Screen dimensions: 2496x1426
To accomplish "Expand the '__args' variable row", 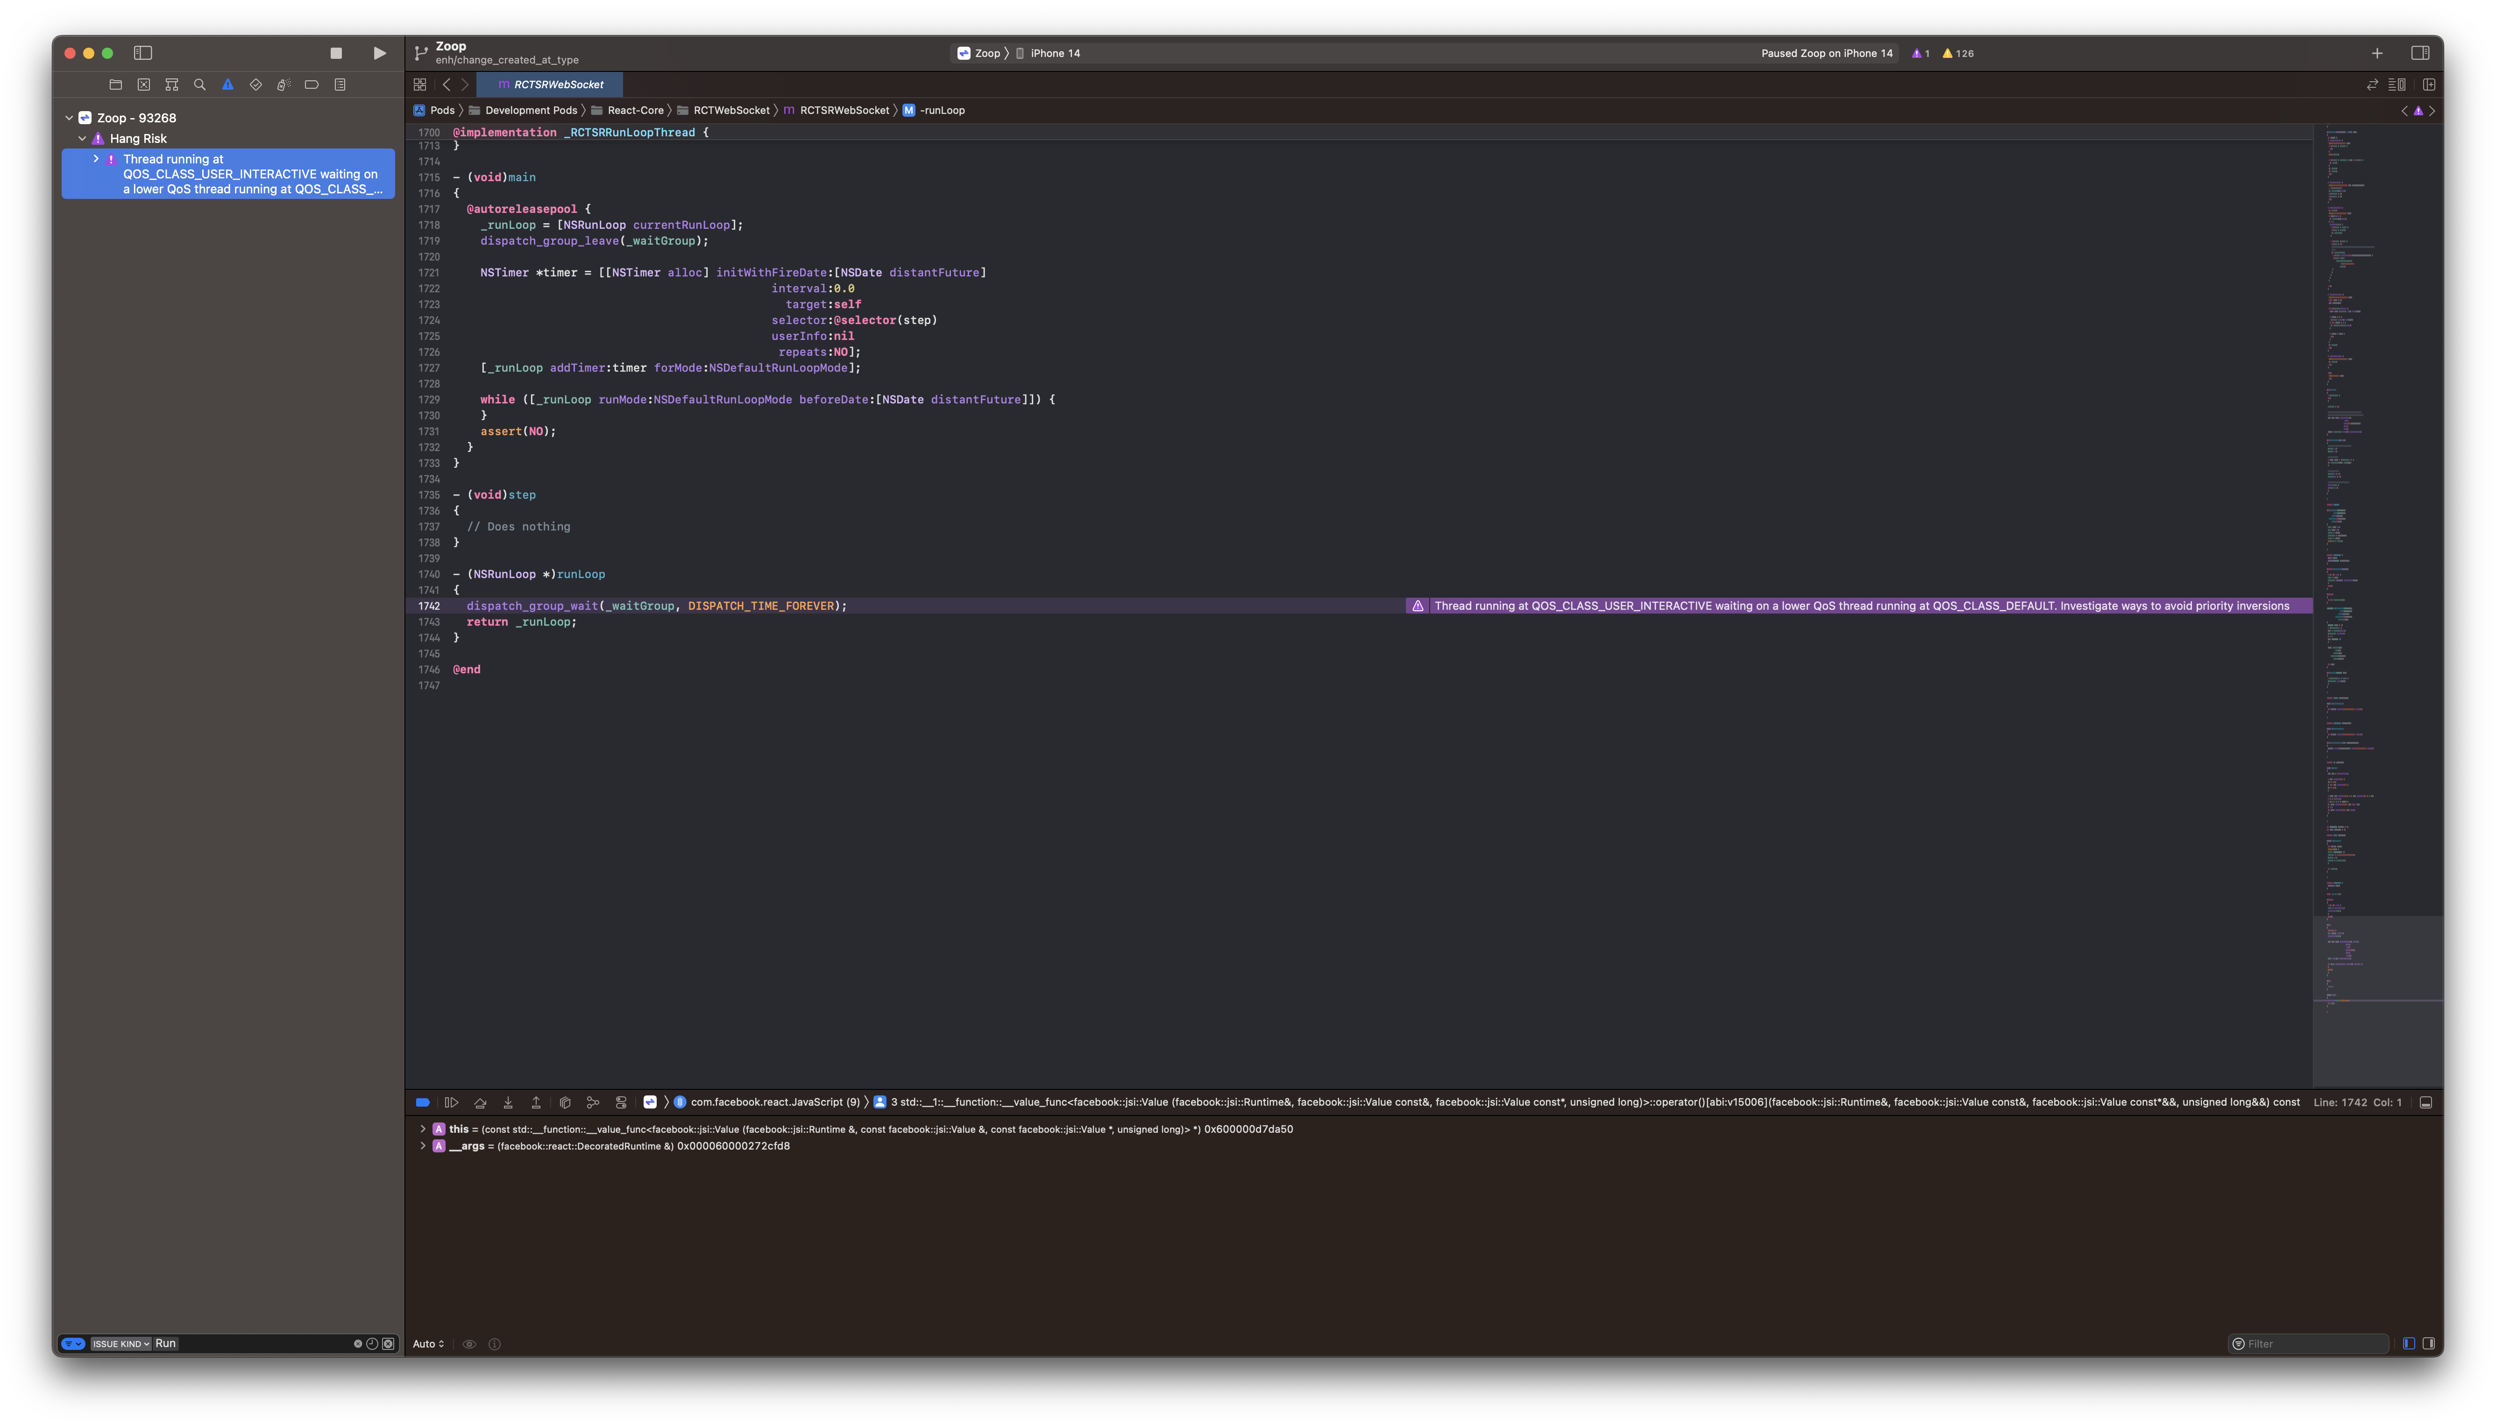I will [x=423, y=1145].
